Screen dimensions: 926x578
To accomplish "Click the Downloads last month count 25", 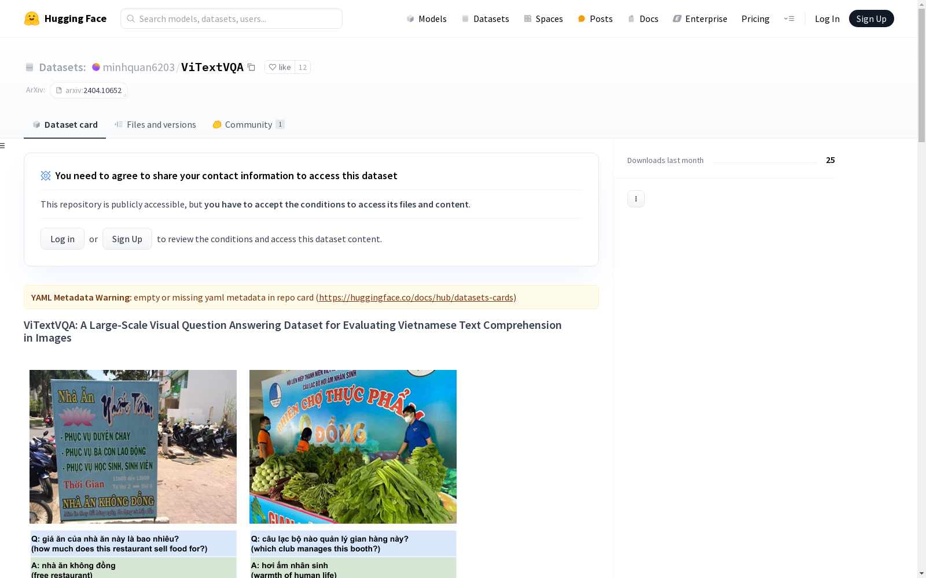I will pos(831,160).
